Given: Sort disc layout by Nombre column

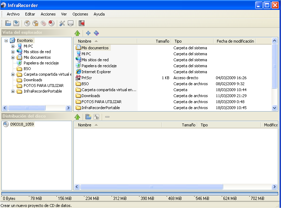Looking at the screenshot, I should tap(118, 125).
